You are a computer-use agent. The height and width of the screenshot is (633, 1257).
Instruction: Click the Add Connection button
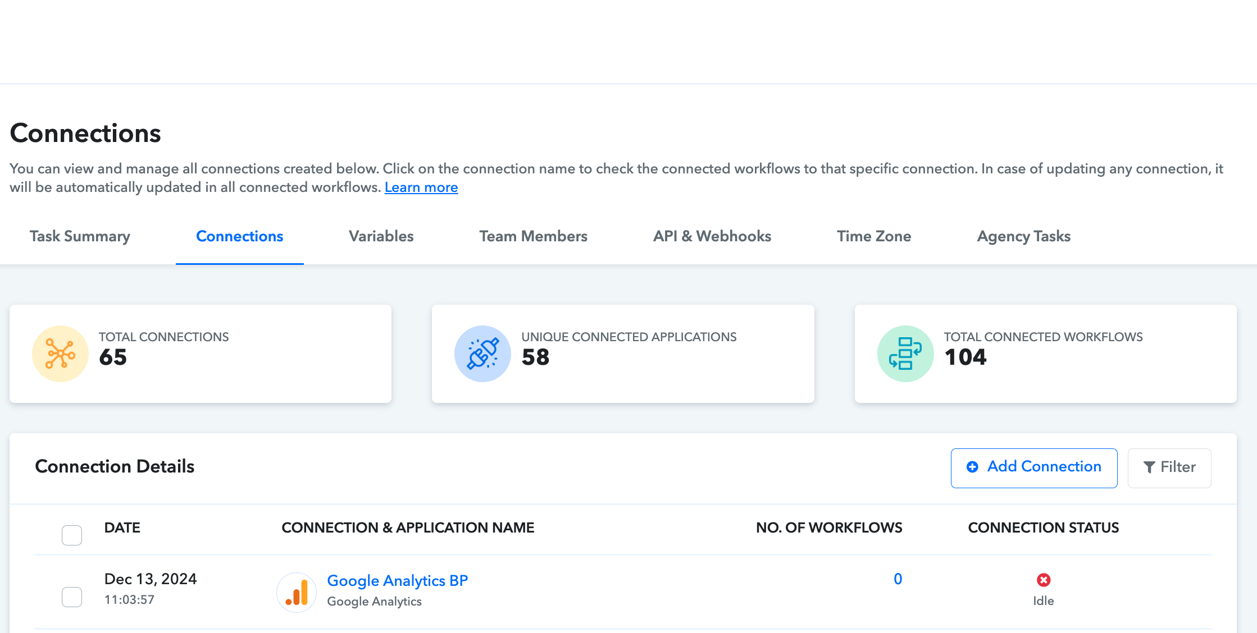pos(1036,467)
